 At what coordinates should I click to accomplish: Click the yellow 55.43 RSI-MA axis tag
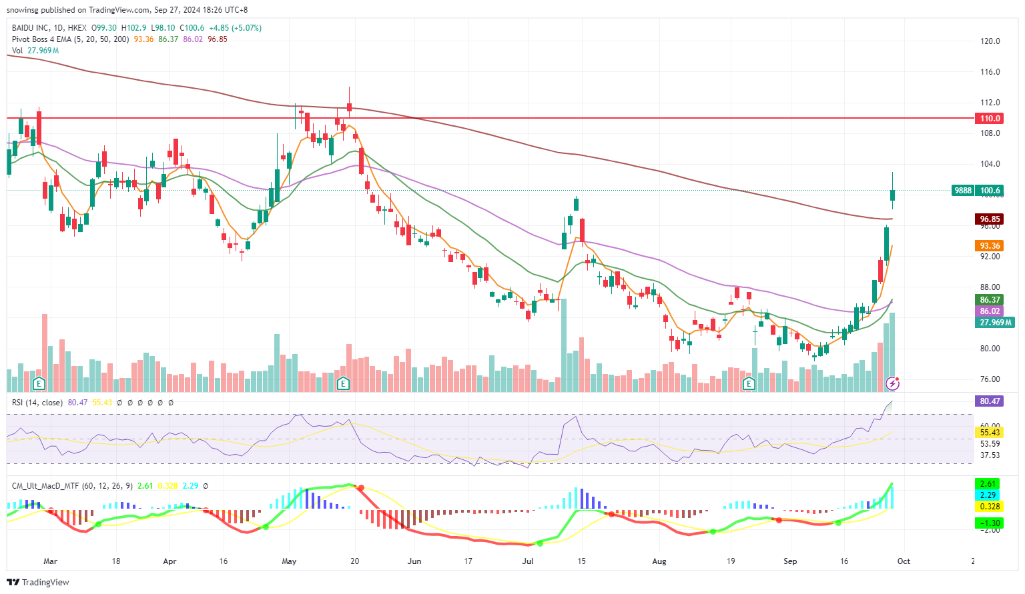990,433
